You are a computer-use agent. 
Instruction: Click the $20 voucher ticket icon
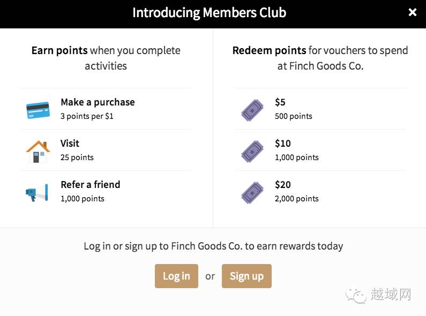252,192
